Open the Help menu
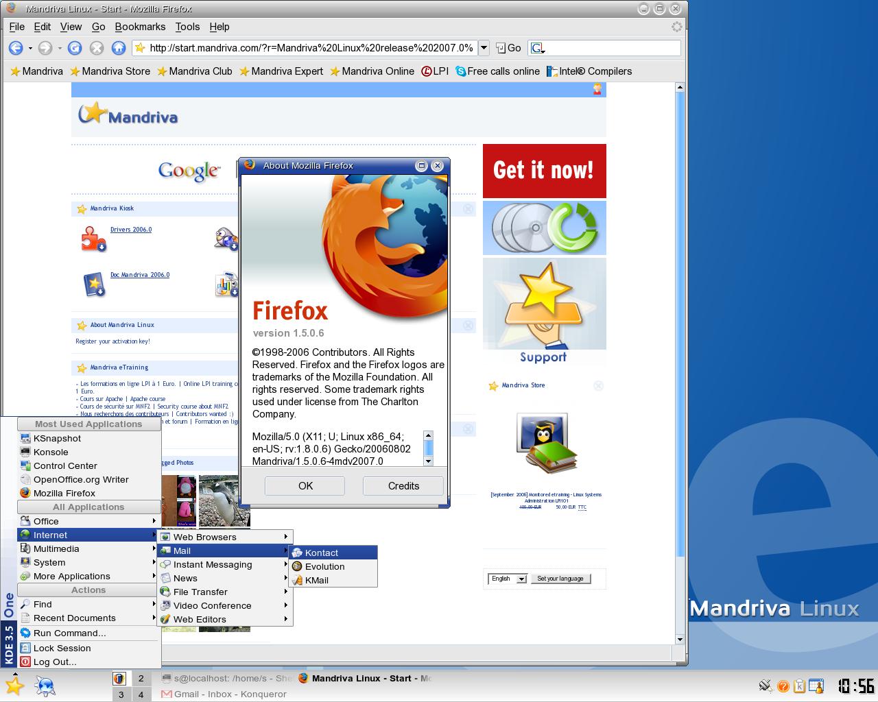The width and height of the screenshot is (878, 702). tap(219, 27)
